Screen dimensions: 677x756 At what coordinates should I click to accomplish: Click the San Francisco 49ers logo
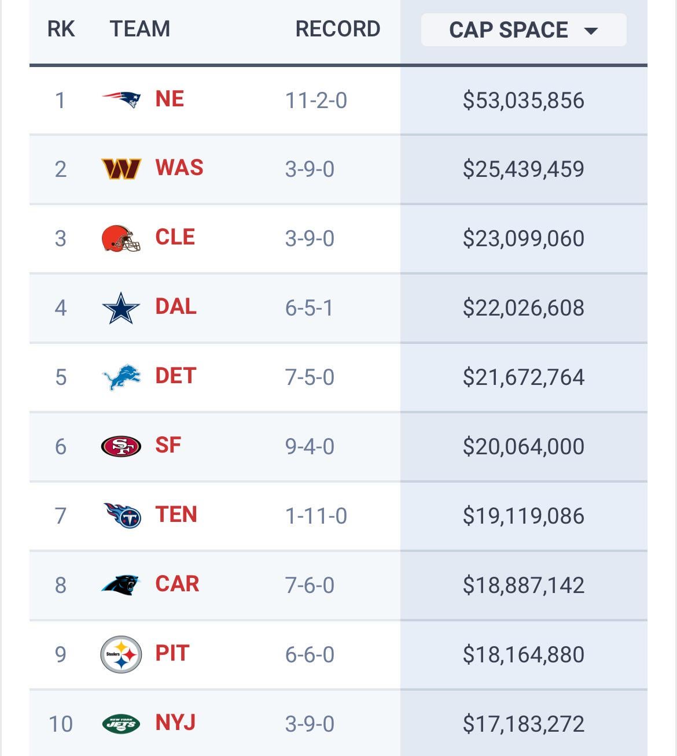coord(121,446)
